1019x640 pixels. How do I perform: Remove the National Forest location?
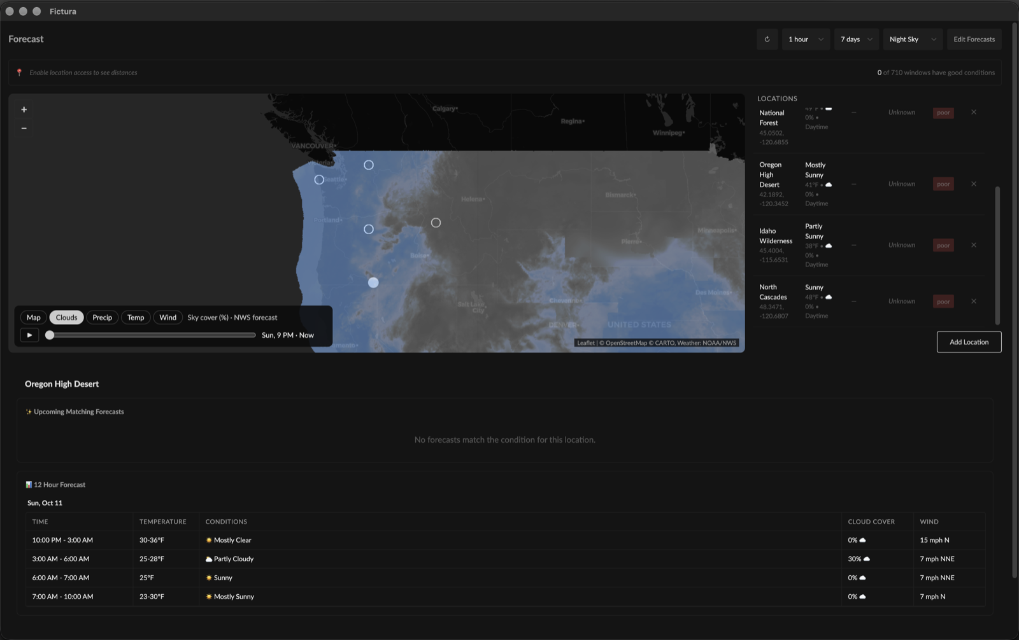point(973,112)
